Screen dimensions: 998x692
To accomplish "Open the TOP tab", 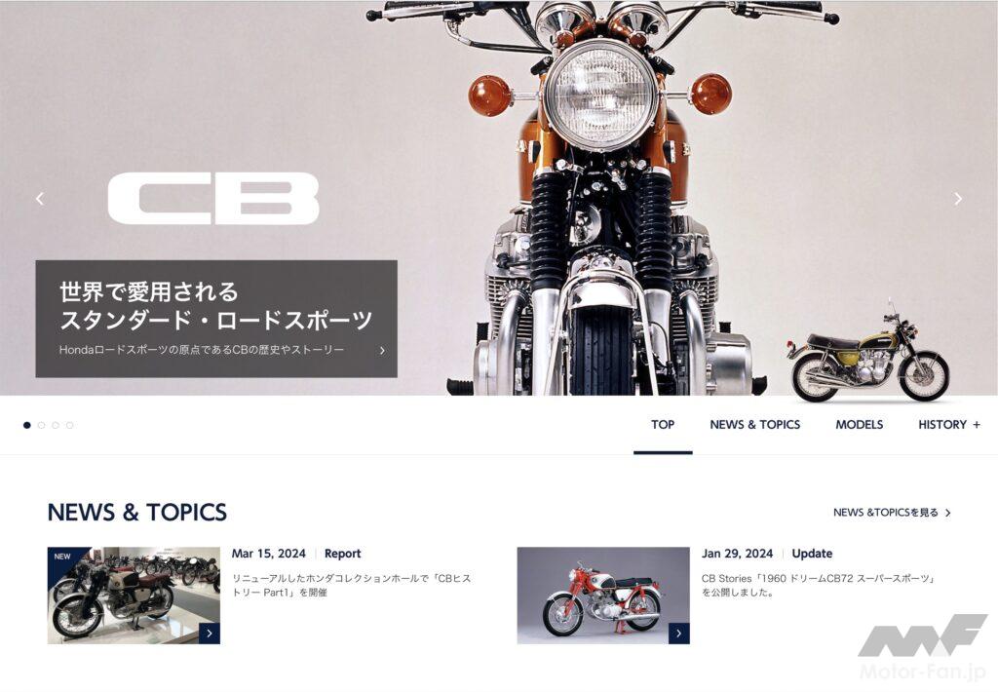I will pyautogui.click(x=663, y=425).
